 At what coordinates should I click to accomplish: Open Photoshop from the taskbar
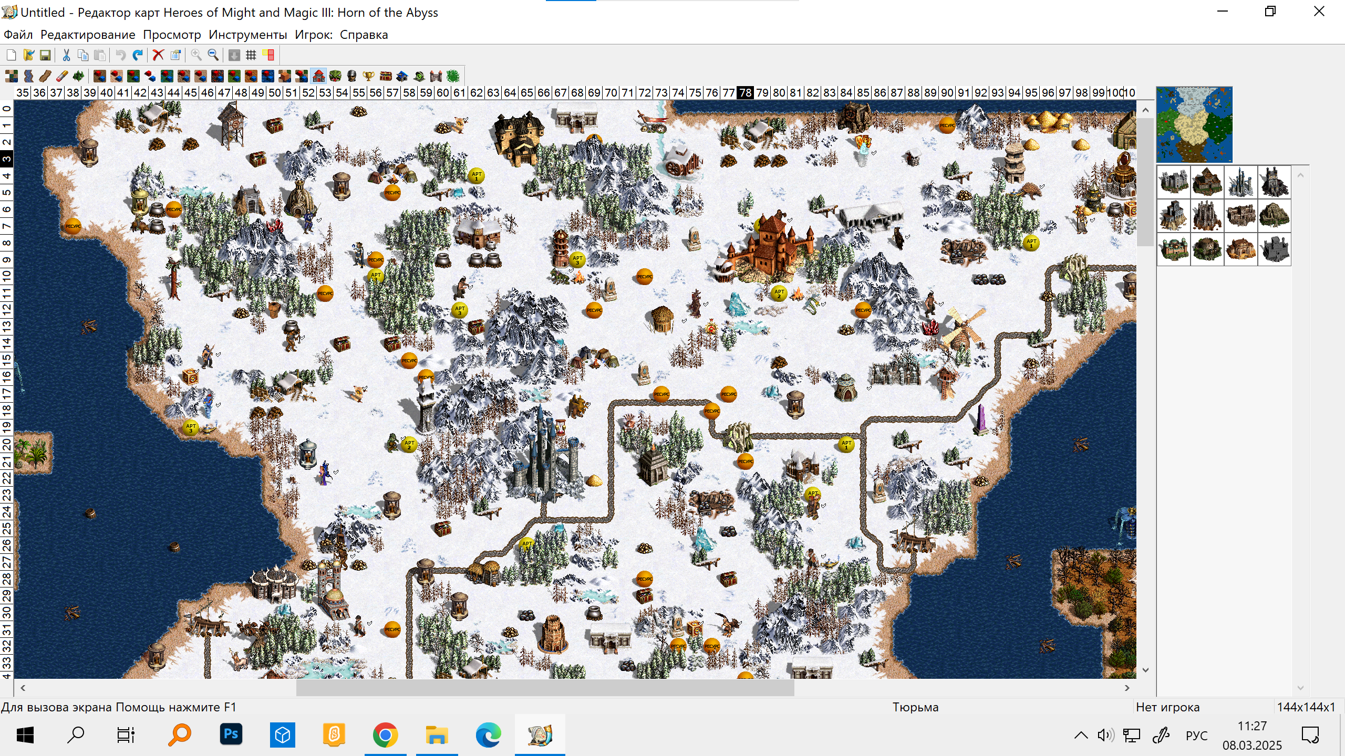coord(231,735)
